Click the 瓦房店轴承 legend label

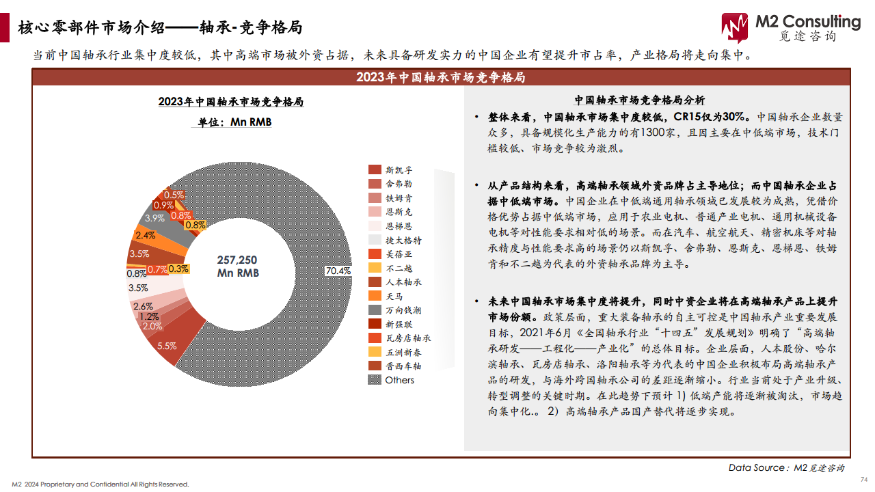[x=408, y=338]
